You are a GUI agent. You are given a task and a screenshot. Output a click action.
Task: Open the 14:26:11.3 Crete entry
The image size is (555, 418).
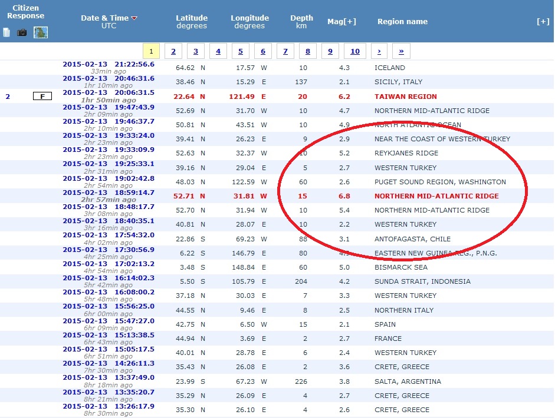109,363
